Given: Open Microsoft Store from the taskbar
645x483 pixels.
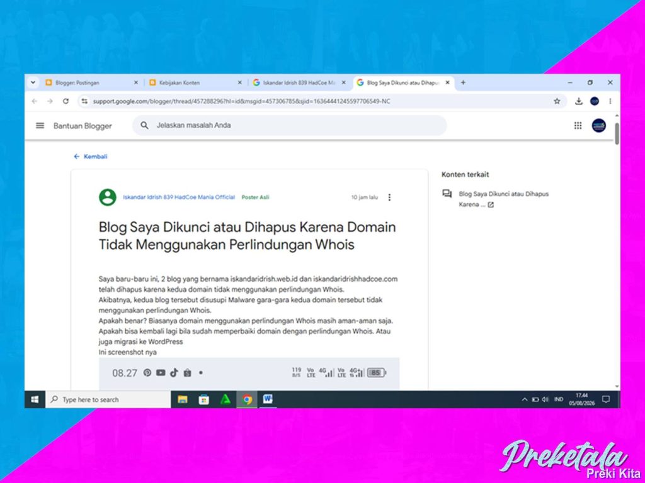Looking at the screenshot, I should [x=204, y=399].
